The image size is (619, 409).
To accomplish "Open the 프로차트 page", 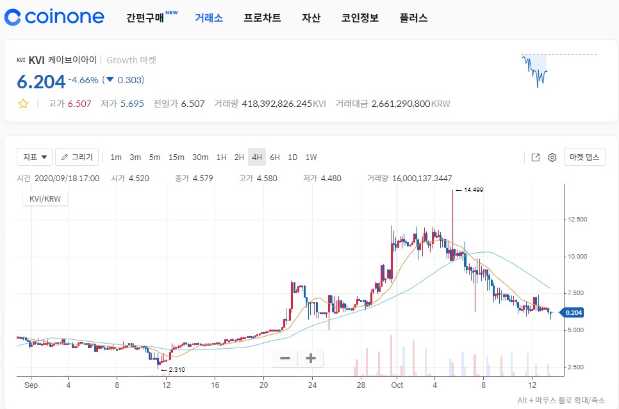I will (x=262, y=18).
